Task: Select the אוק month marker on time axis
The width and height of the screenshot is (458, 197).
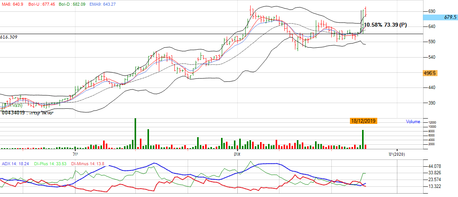Action: coord(238,155)
